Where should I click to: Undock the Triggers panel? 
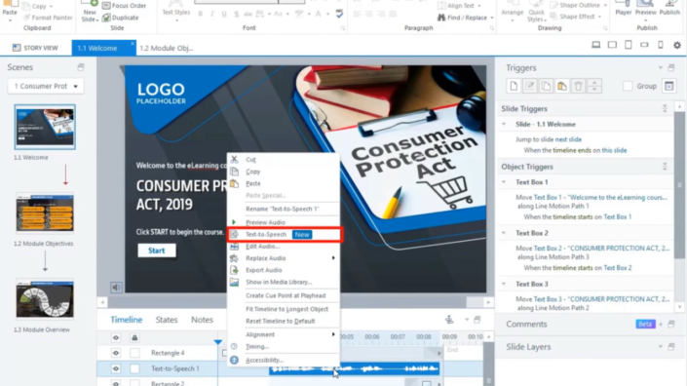[x=671, y=67]
